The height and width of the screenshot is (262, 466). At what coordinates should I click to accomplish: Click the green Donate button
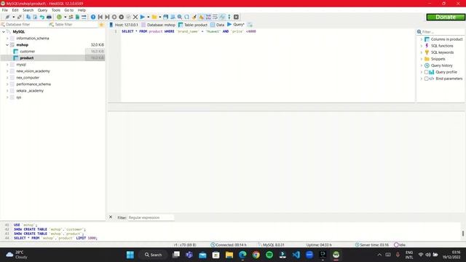446,17
